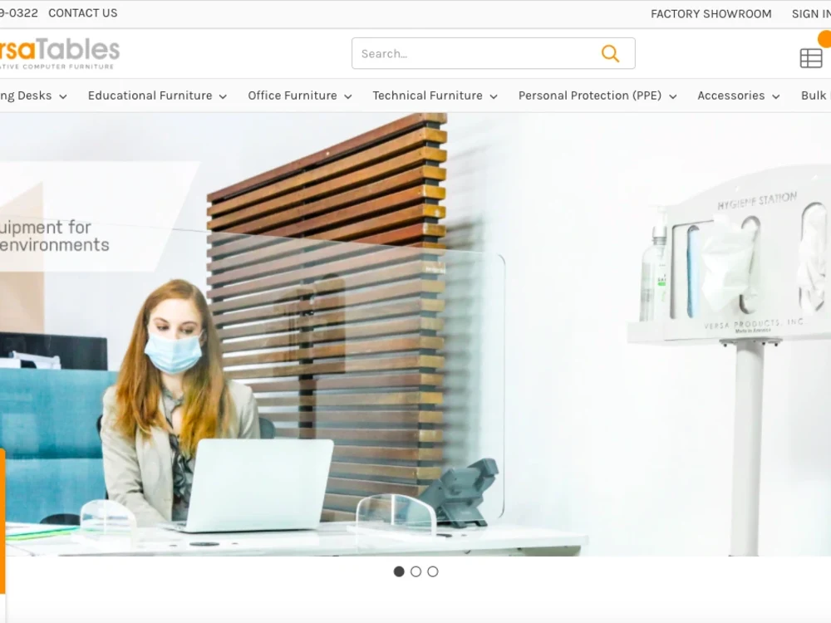Click the search magnifying glass icon

tap(610, 53)
